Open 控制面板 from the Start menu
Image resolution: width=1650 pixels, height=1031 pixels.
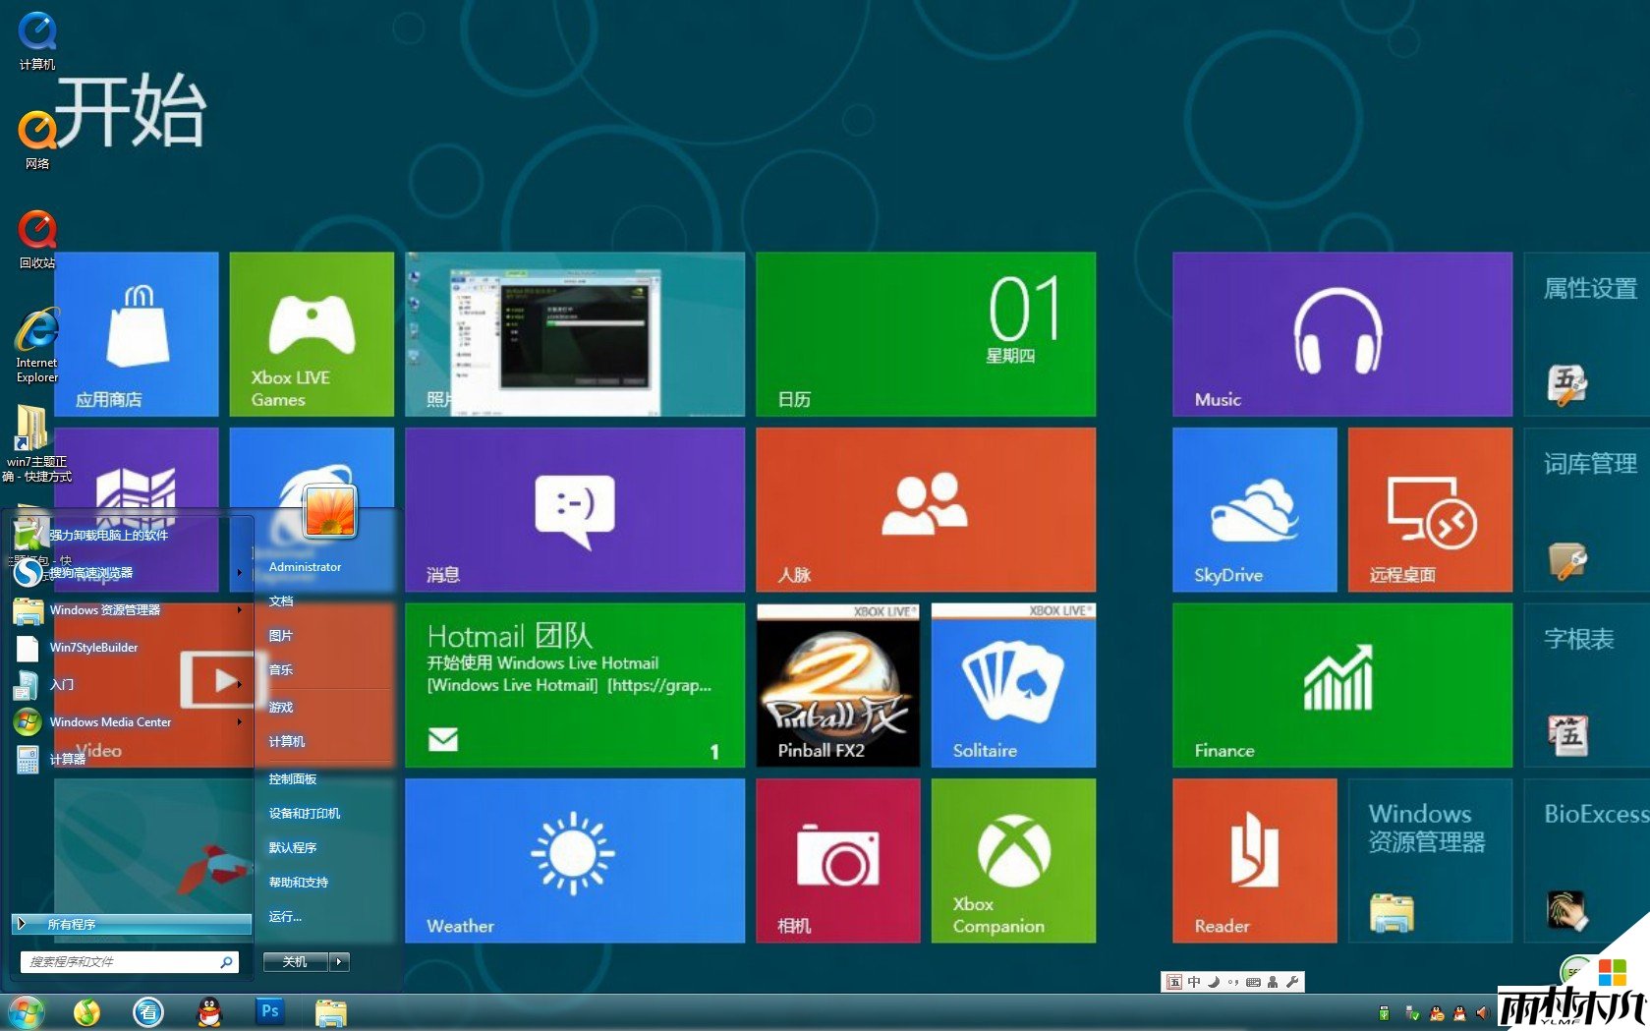[293, 779]
